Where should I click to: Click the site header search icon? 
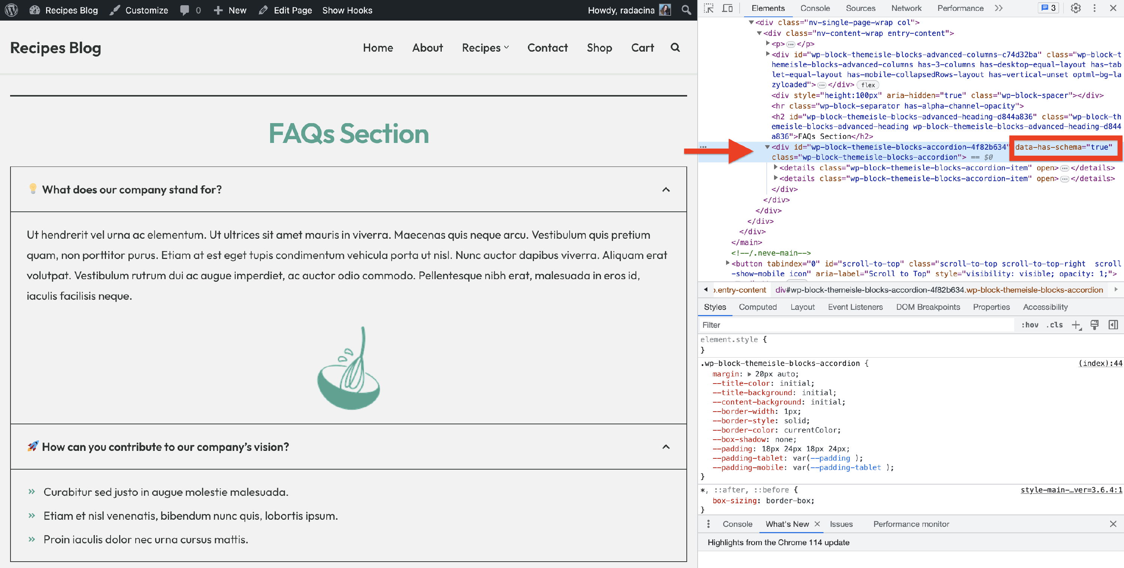coord(675,48)
